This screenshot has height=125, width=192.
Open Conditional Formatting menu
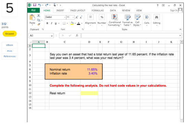point(115,20)
